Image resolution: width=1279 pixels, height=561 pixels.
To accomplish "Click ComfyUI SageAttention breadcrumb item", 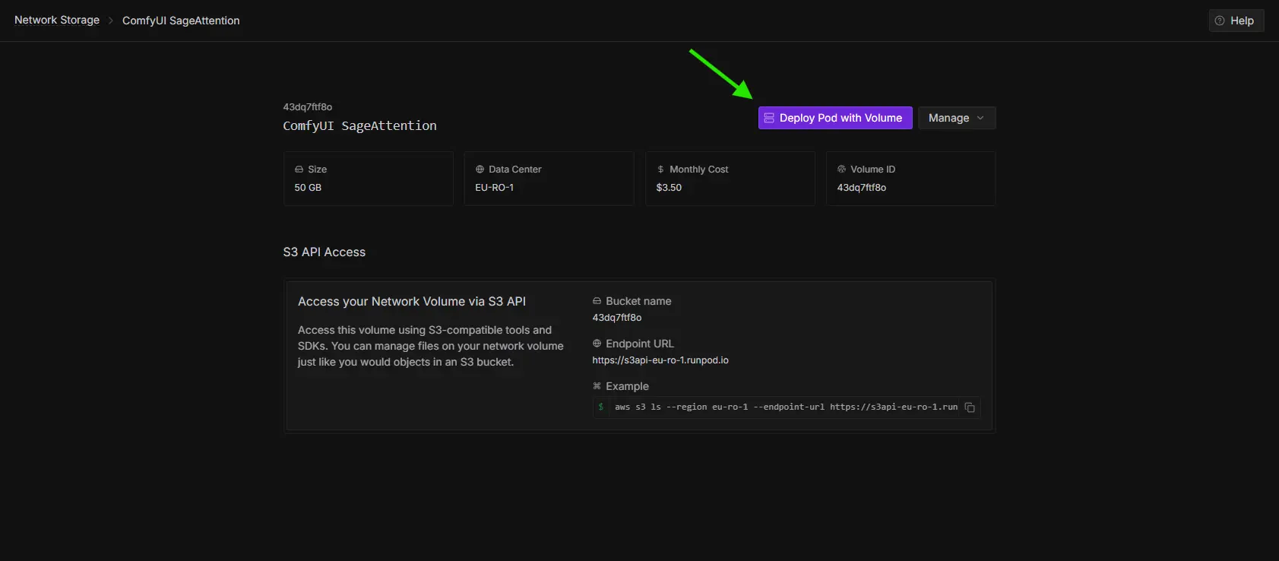I will [x=181, y=21].
